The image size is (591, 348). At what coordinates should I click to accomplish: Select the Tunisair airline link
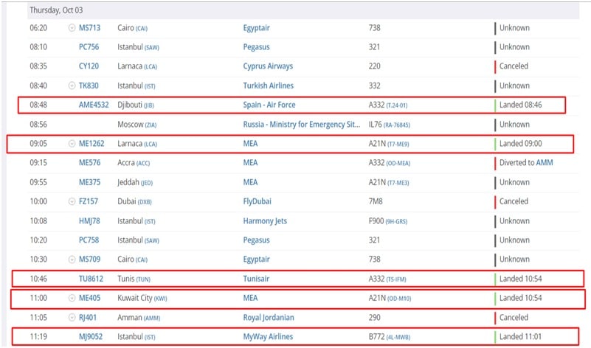point(259,279)
